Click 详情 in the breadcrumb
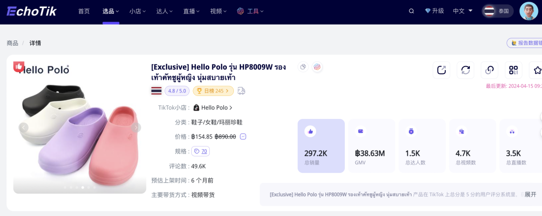 pyautogui.click(x=35, y=43)
